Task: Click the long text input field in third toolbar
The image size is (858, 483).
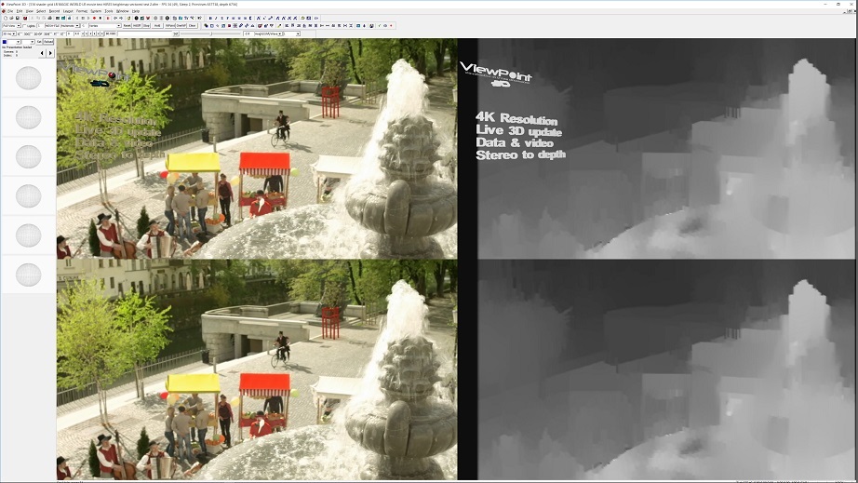Action: [145, 34]
